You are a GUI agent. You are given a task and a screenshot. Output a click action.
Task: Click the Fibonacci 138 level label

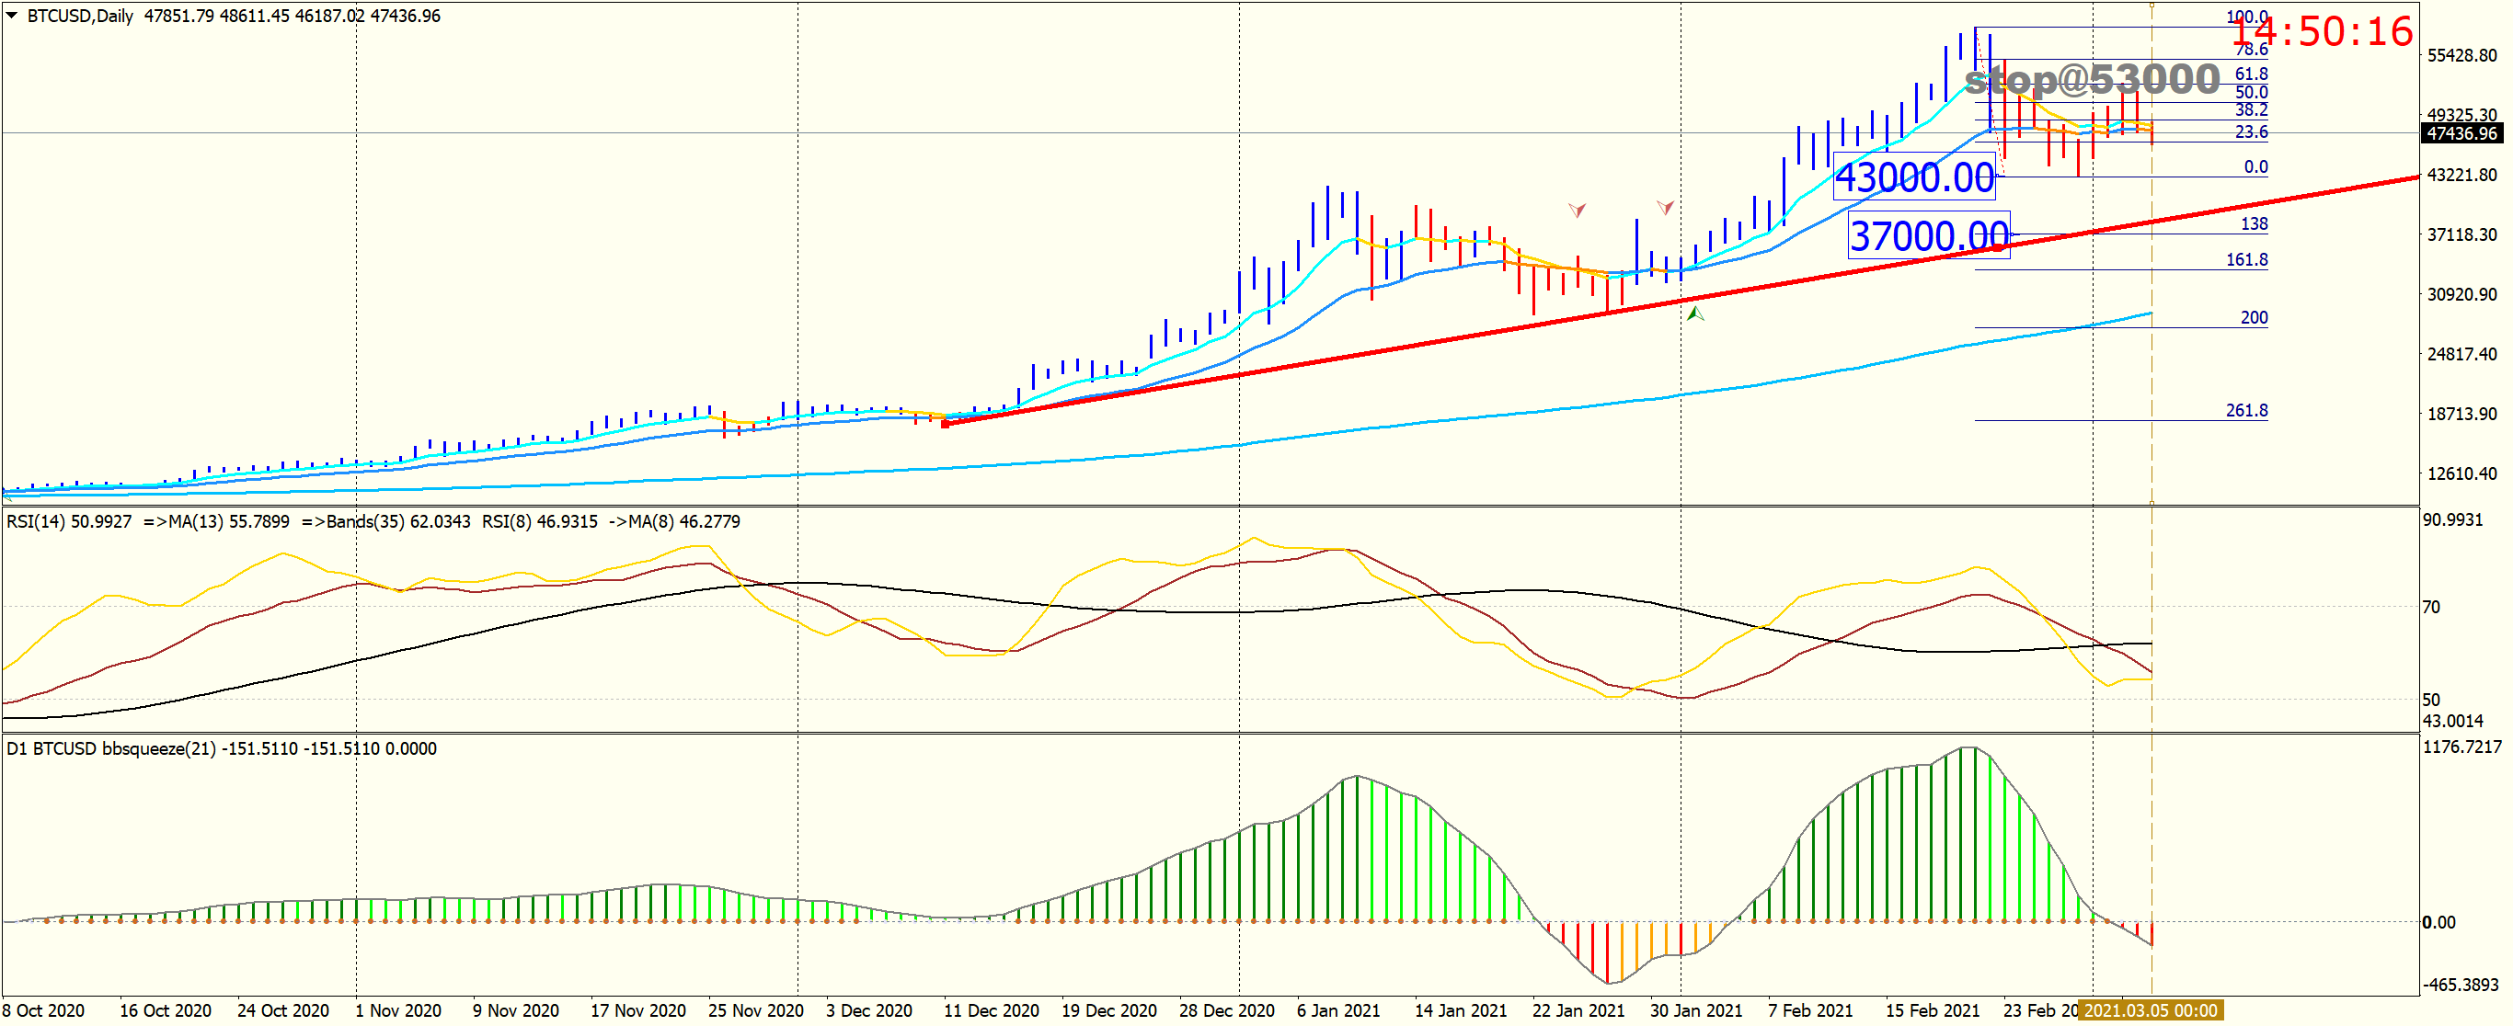point(2254,224)
